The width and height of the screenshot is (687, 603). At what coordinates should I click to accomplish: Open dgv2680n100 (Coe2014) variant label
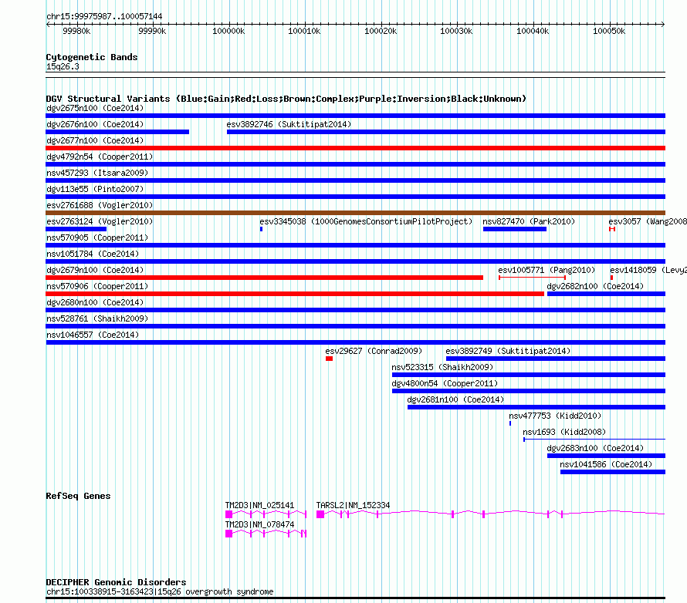95,302
